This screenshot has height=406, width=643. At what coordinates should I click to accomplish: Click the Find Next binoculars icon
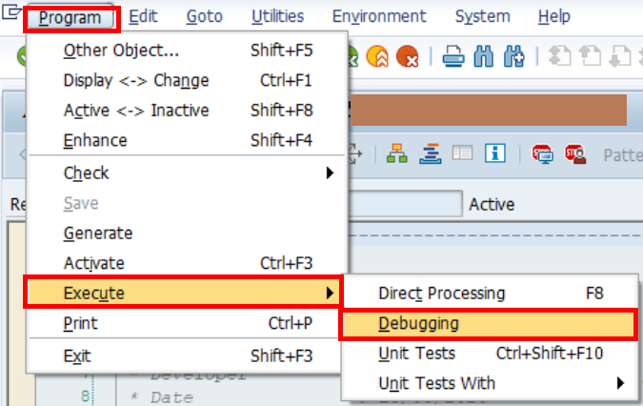pyautogui.click(x=514, y=56)
